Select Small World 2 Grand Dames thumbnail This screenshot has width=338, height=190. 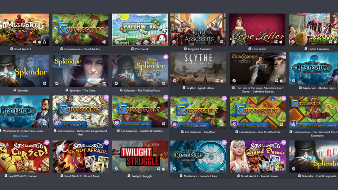click(258, 156)
